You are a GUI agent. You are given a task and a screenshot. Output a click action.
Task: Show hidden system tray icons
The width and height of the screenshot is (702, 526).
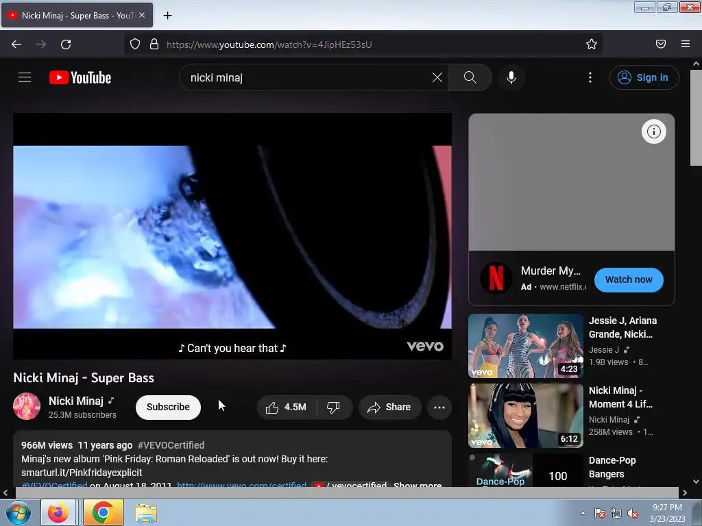[583, 513]
